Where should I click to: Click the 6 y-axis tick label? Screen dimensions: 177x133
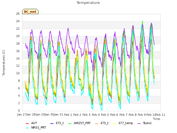point(19,88)
